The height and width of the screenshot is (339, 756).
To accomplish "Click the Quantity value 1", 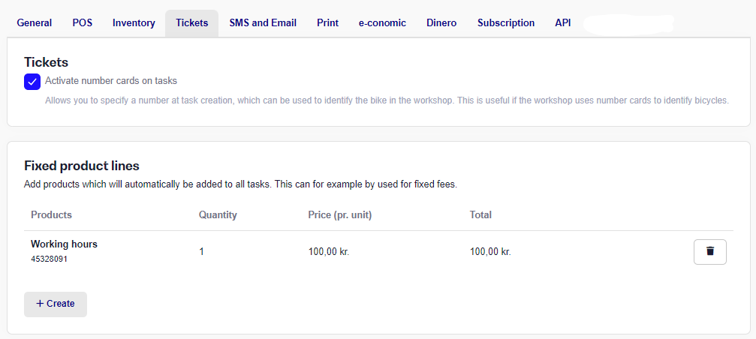I will tap(201, 251).
